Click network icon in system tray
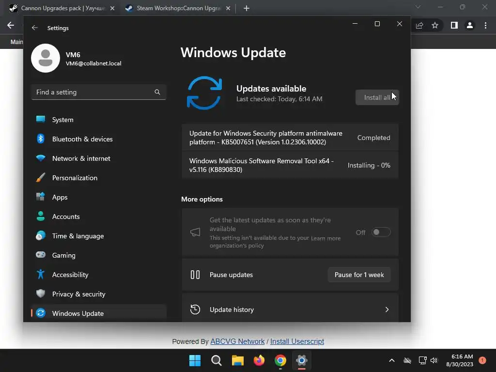 [x=422, y=360]
